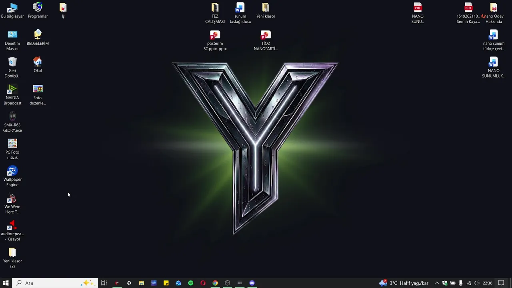Viewport: 512px width, 288px height.
Task: Select TİO2 NANOPARTİ... PowerPoint file
Action: click(x=266, y=40)
